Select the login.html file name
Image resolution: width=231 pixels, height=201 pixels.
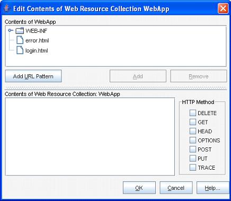(37, 50)
